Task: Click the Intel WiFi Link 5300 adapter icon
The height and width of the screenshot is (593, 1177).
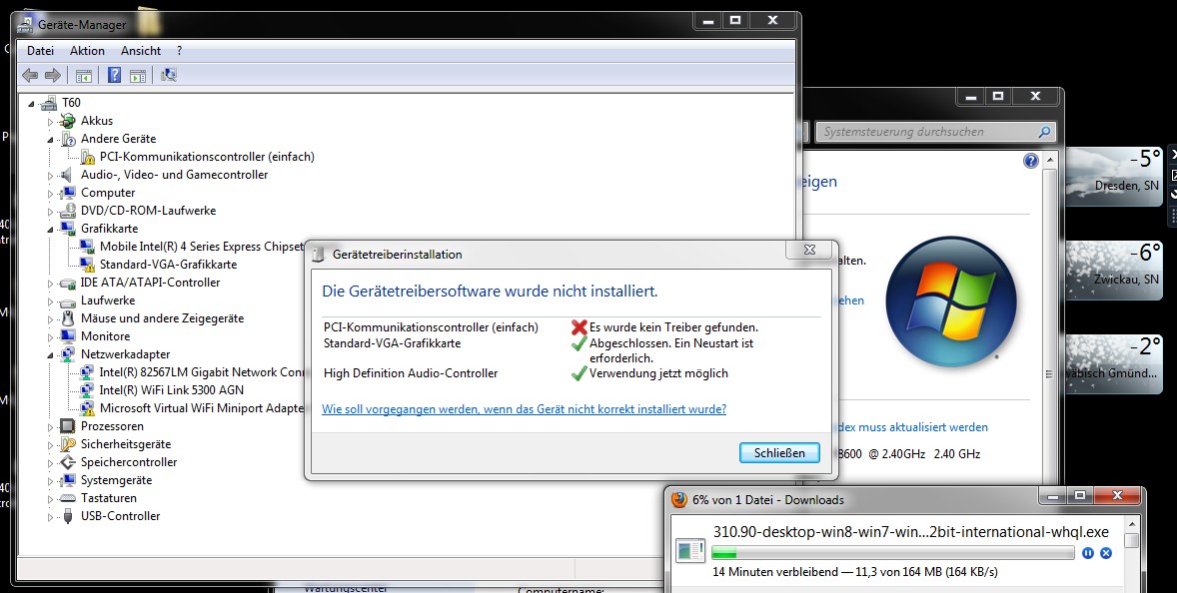Action: (x=87, y=390)
